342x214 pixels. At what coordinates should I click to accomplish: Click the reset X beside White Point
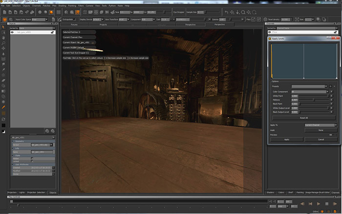[x=332, y=96]
